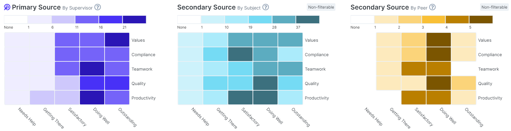Click Peer heatmap cell Quality Outstanding
511x131 pixels.
click(x=464, y=83)
